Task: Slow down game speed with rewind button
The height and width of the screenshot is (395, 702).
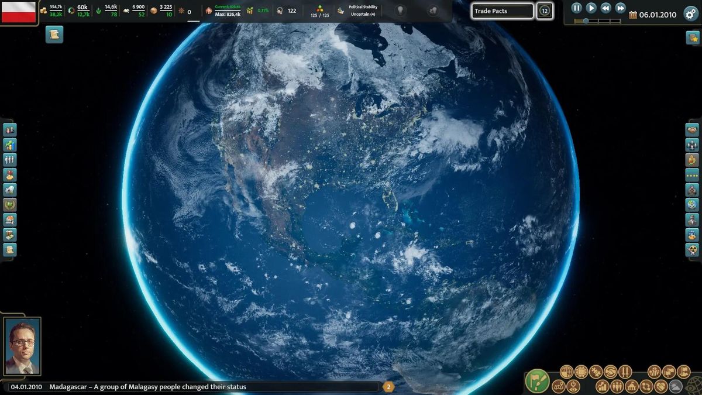Action: point(606,8)
